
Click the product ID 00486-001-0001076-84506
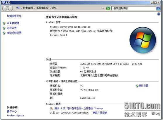click(x=74, y=113)
